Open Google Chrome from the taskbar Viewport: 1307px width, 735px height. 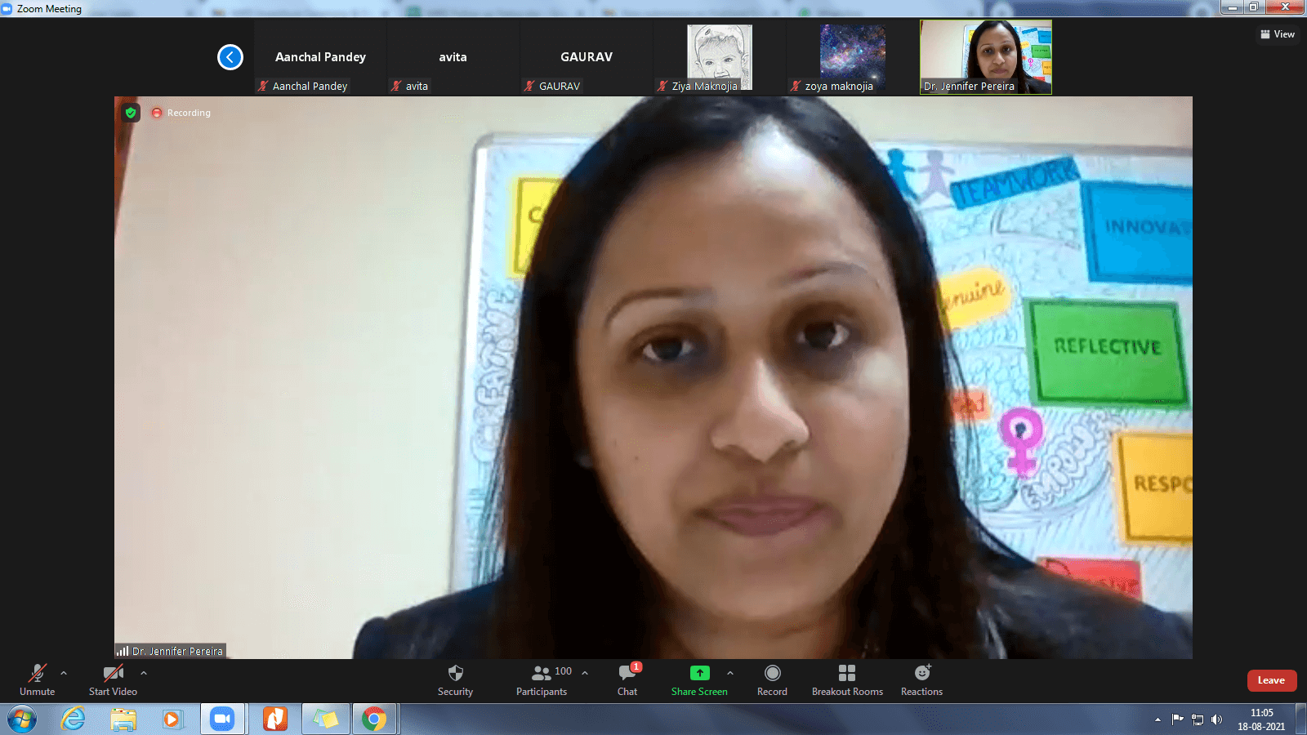pos(374,719)
